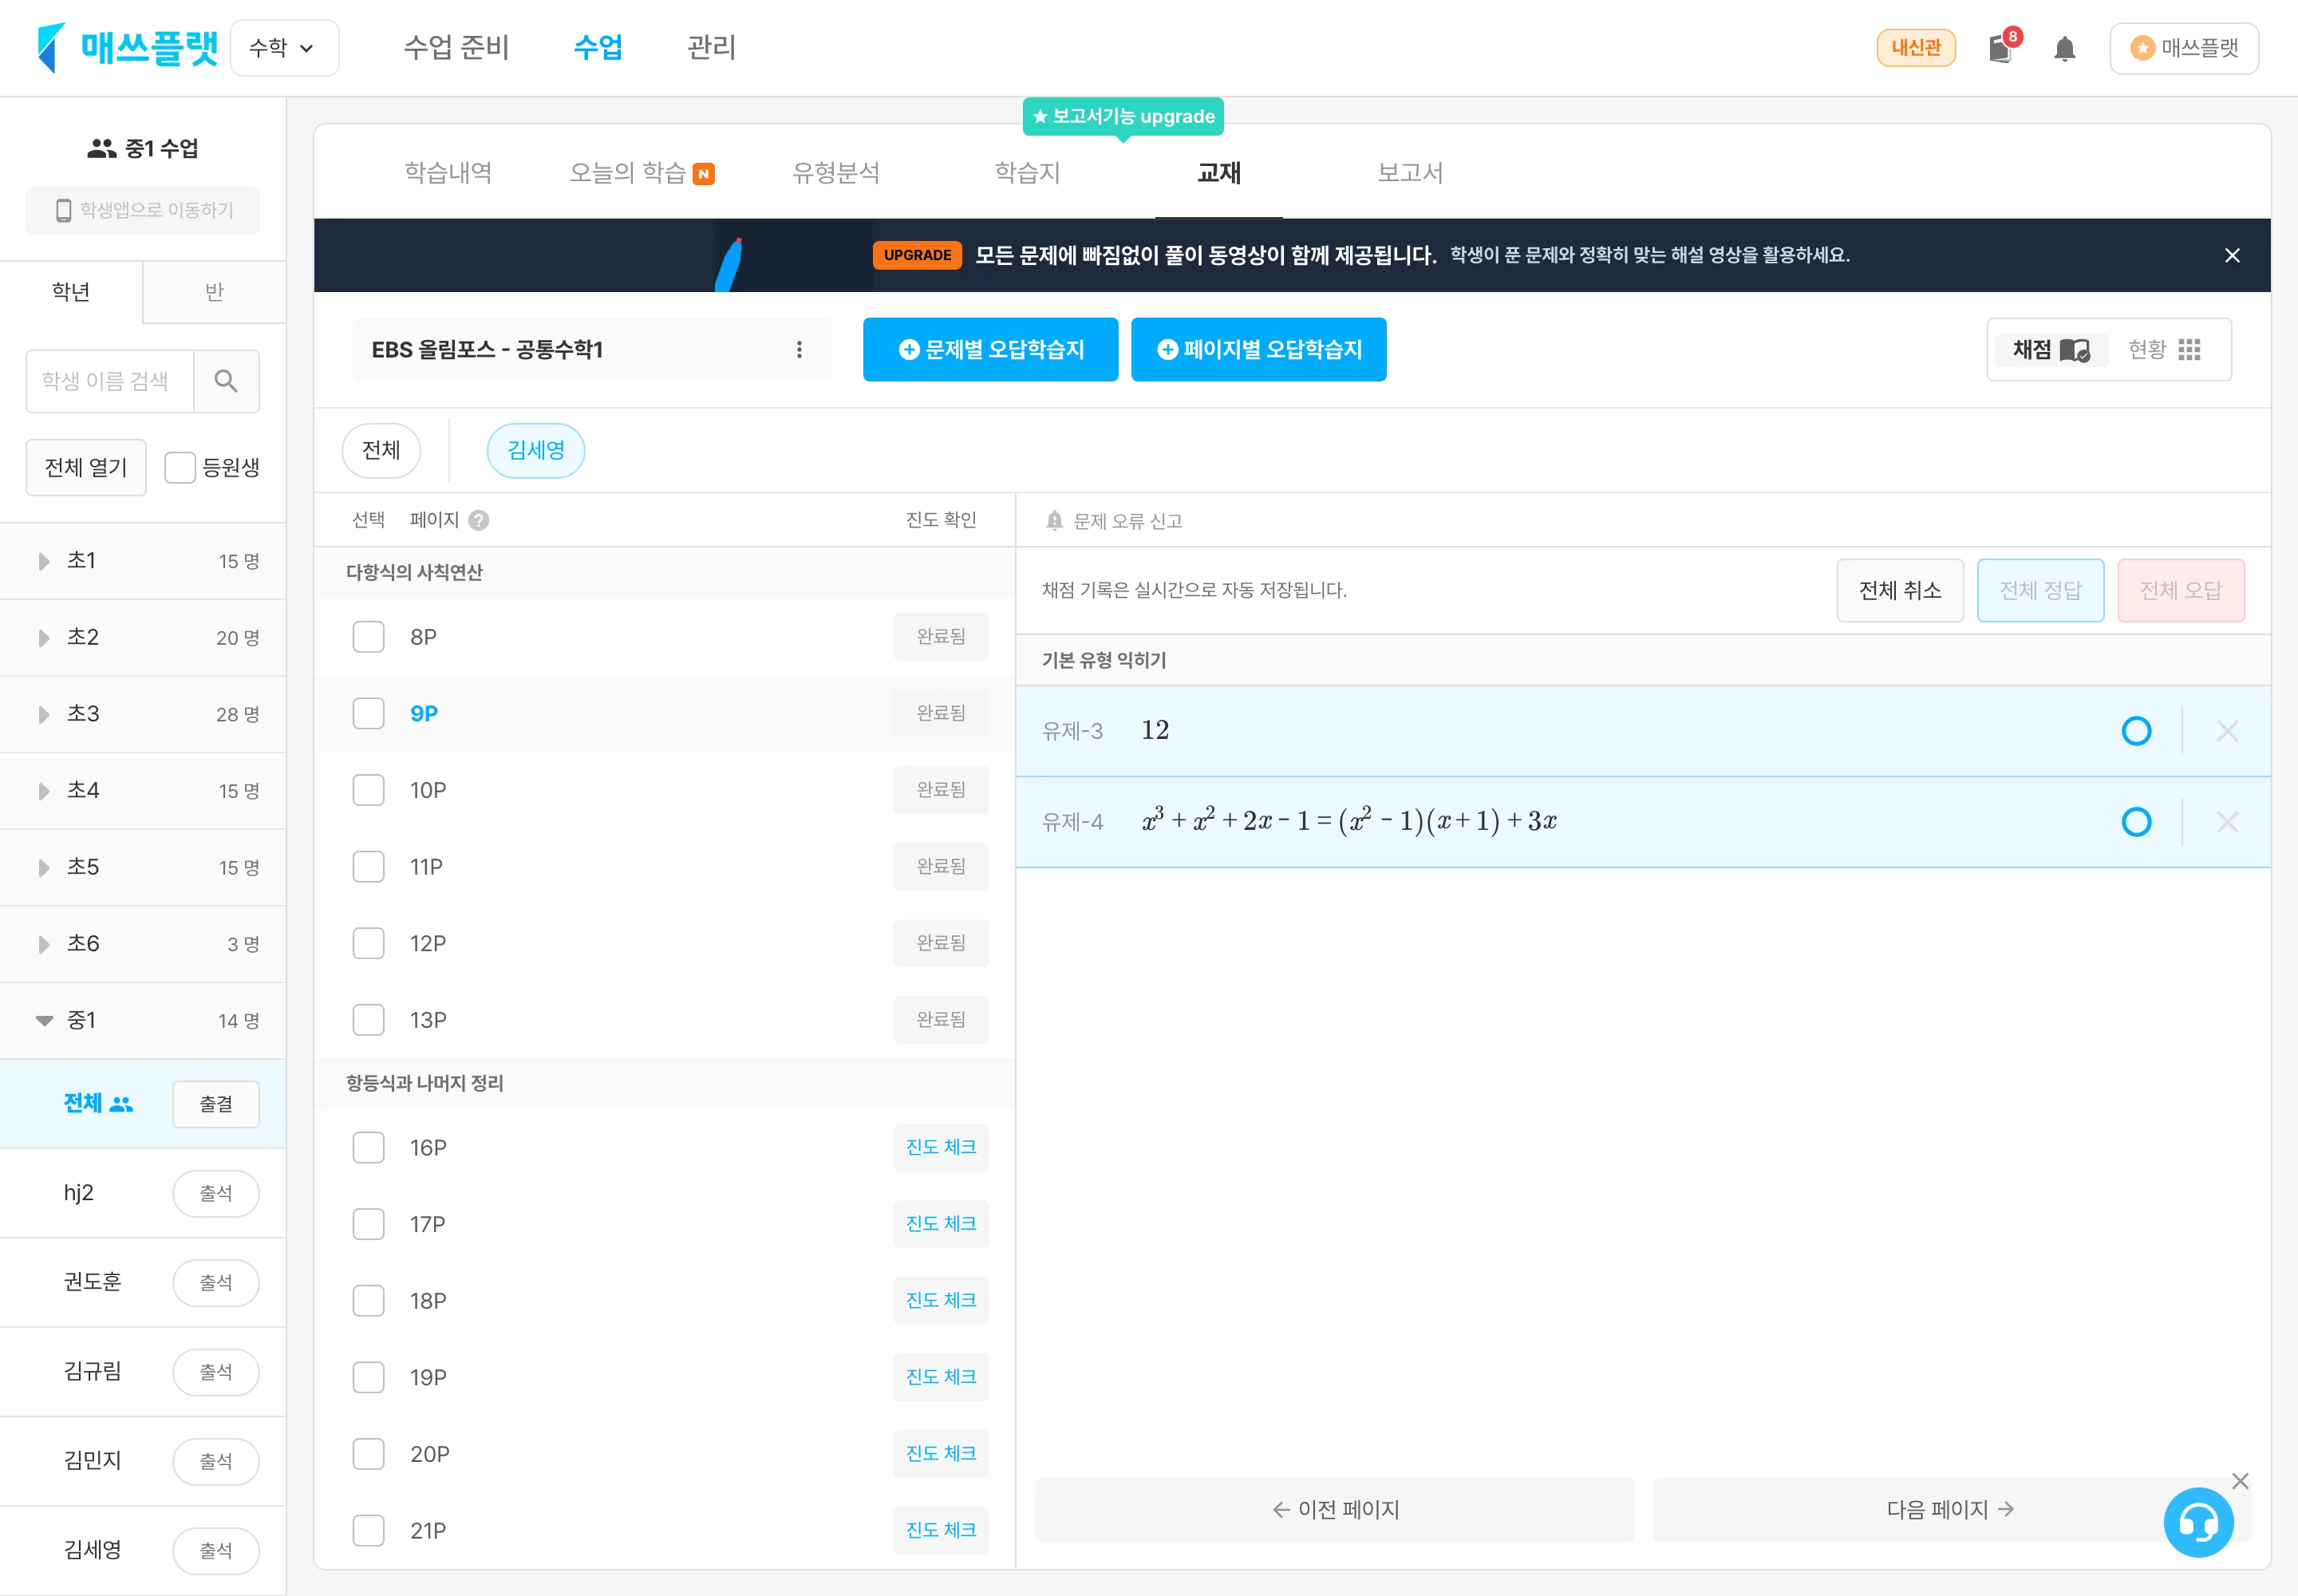2298x1596 pixels.
Task: Open the notebook icon with badge 8
Action: 2003,48
